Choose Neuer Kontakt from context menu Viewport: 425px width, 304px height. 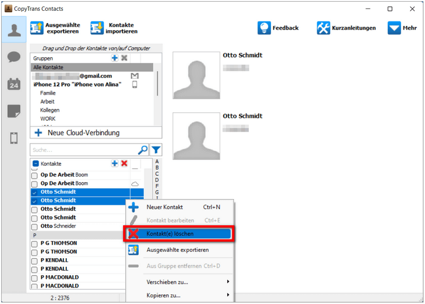pos(179,207)
